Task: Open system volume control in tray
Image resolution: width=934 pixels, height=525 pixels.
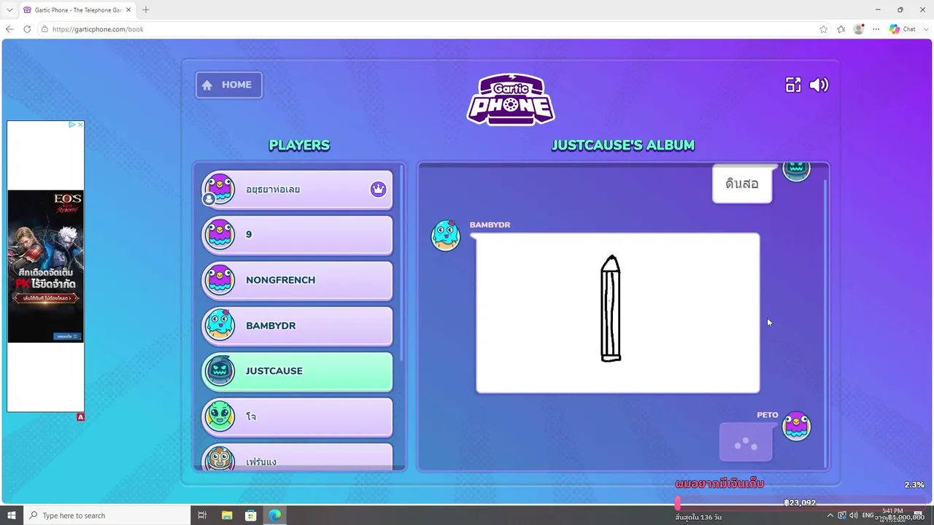Action: click(854, 516)
